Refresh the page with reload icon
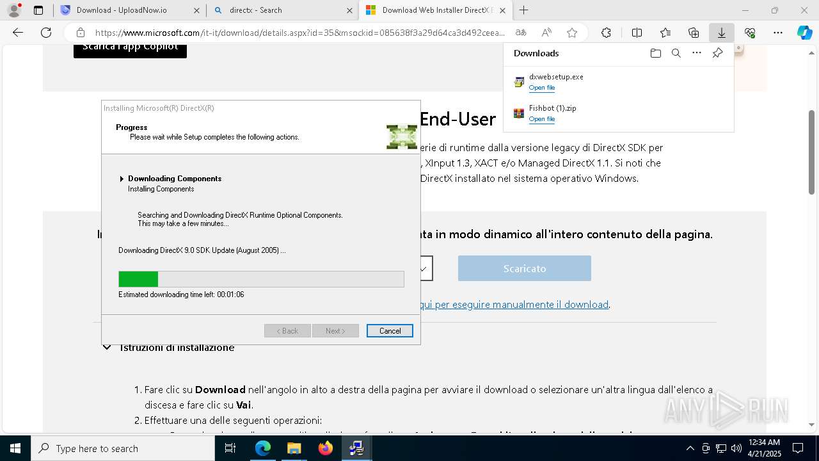 tap(46, 33)
